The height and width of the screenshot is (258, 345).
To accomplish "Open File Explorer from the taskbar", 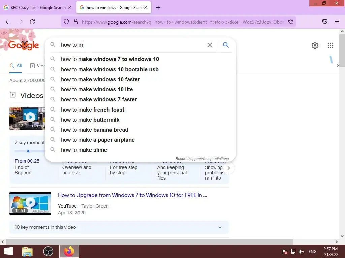I will coord(27,251).
